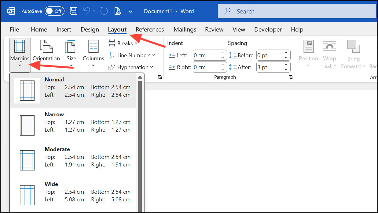Open the Paragraph settings dialog launcher

pyautogui.click(x=290, y=77)
